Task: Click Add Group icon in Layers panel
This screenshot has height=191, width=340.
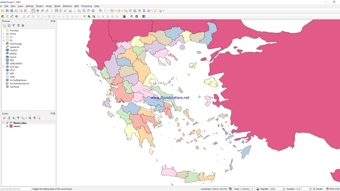Action: (x=9, y=118)
